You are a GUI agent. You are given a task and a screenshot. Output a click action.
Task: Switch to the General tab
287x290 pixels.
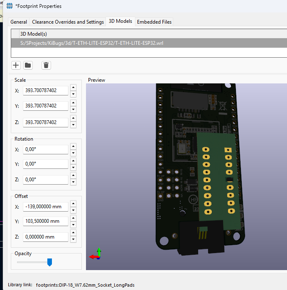19,22
